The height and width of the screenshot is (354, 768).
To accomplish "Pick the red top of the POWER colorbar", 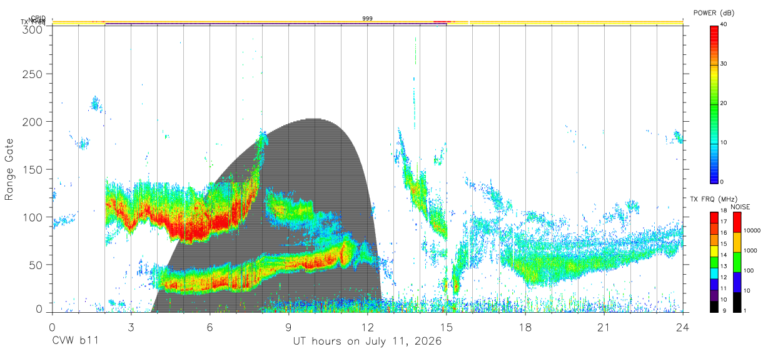I will click(714, 35).
